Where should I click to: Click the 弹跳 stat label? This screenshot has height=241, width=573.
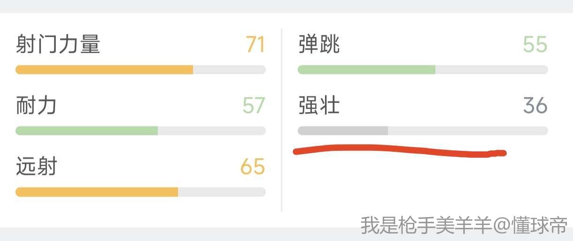click(319, 45)
